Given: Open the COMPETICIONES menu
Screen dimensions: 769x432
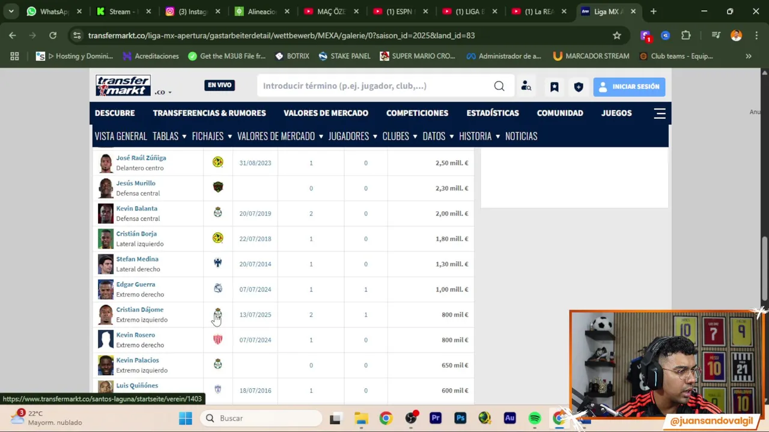Looking at the screenshot, I should [417, 113].
